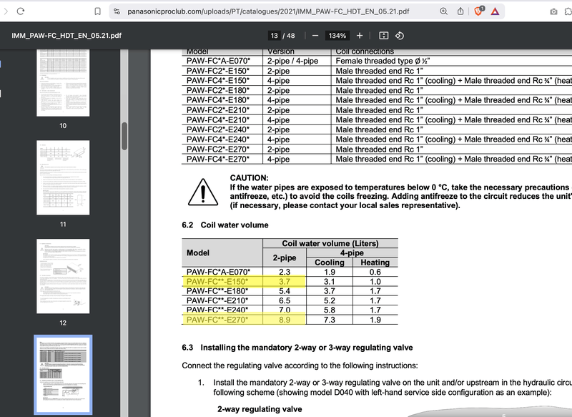Click total page count '/ 48' text

[x=289, y=36]
